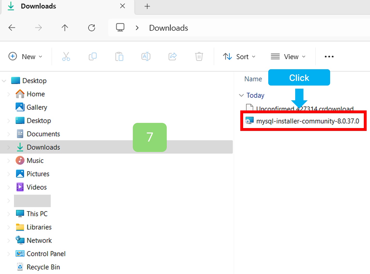Click Downloads in the address bar

[x=169, y=28]
